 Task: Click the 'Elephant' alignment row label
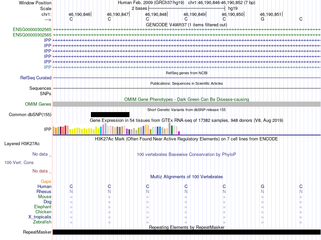click(x=43, y=207)
